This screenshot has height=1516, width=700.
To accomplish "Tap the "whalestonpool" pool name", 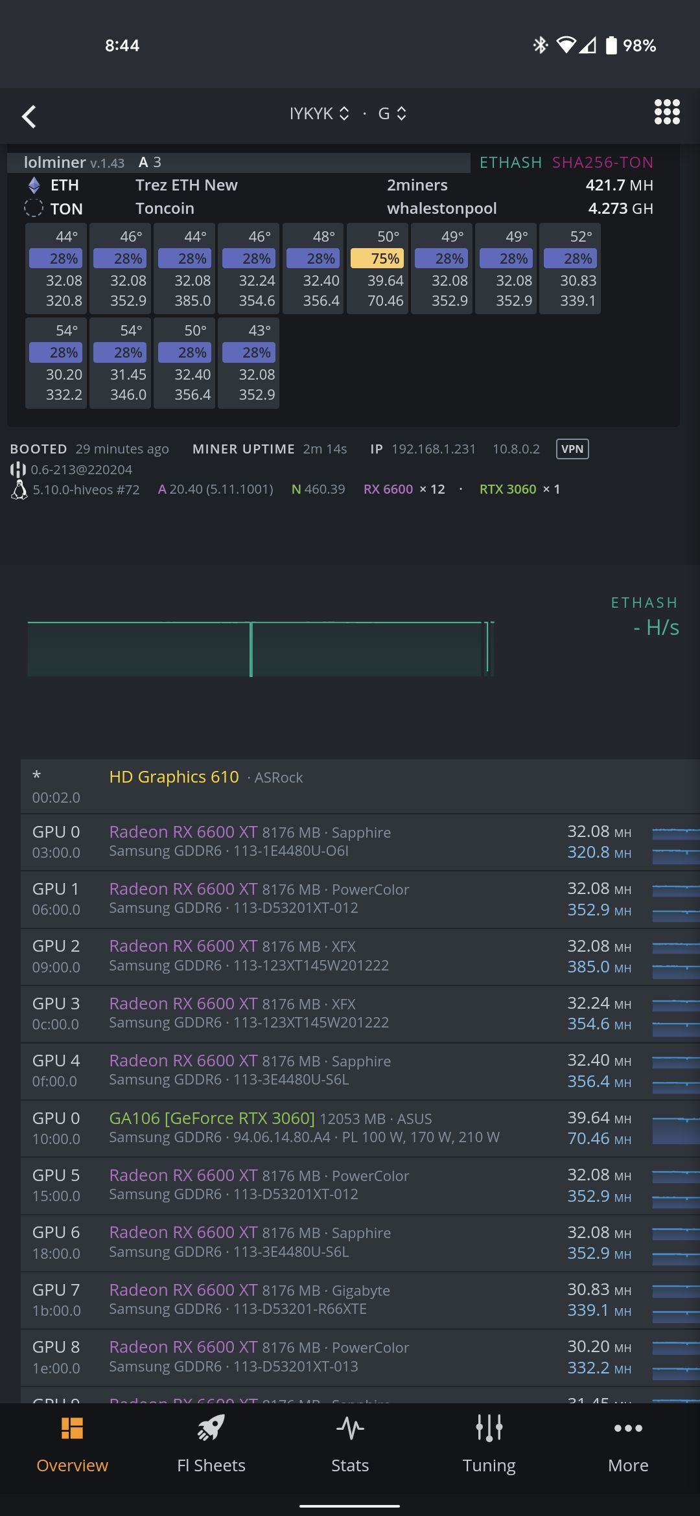I will (x=442, y=209).
